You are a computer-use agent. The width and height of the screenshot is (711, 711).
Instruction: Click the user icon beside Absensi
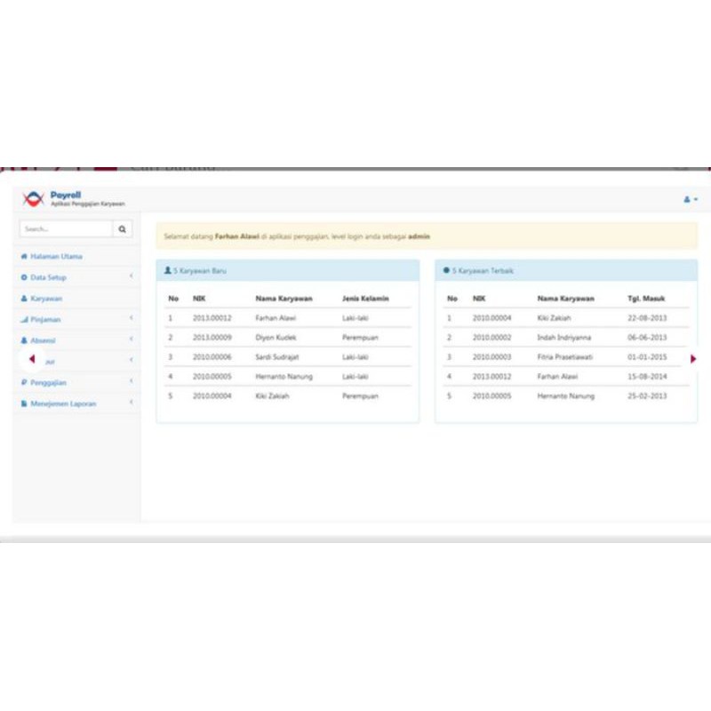[23, 340]
